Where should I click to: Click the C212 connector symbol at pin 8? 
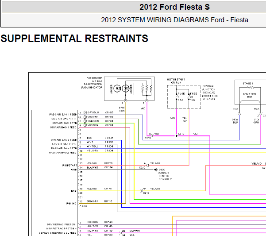point(152,136)
